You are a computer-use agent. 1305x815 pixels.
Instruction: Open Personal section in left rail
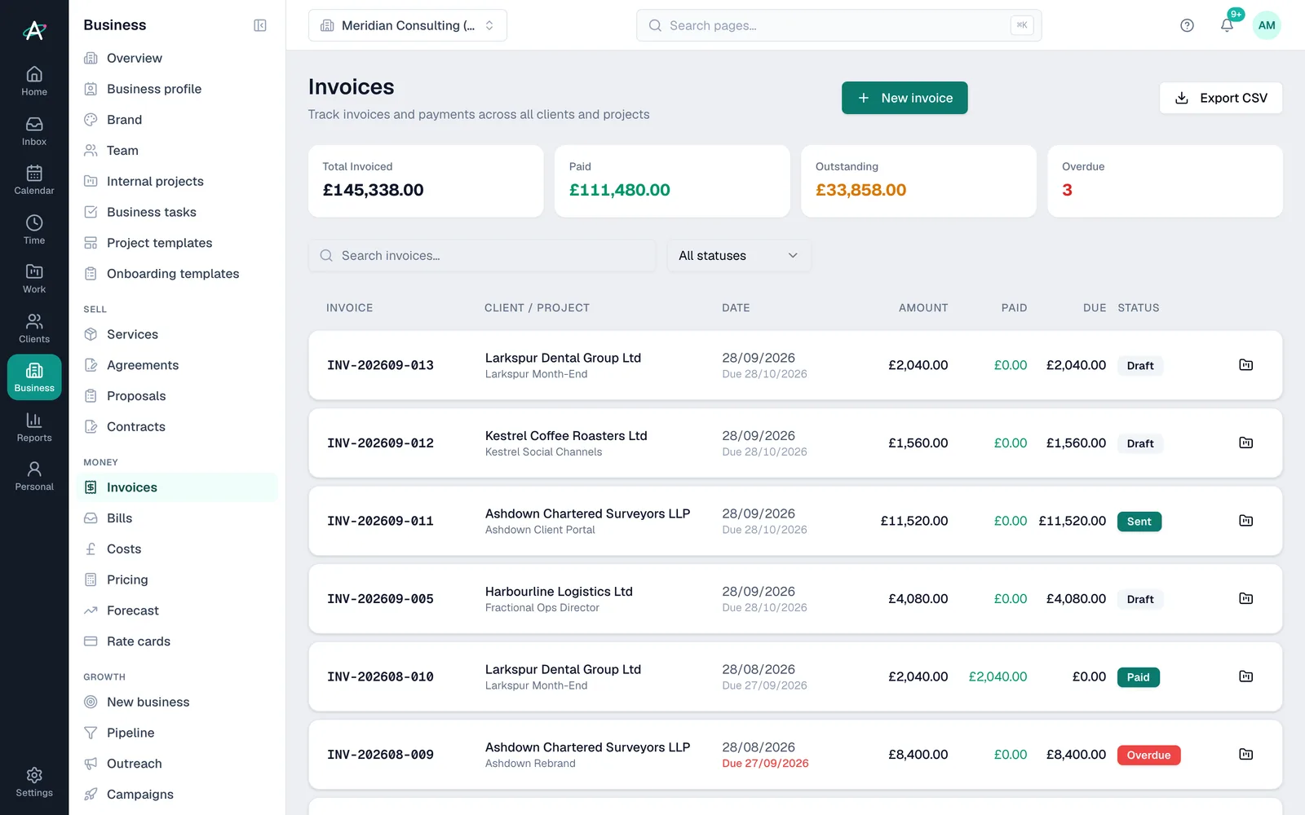(34, 476)
